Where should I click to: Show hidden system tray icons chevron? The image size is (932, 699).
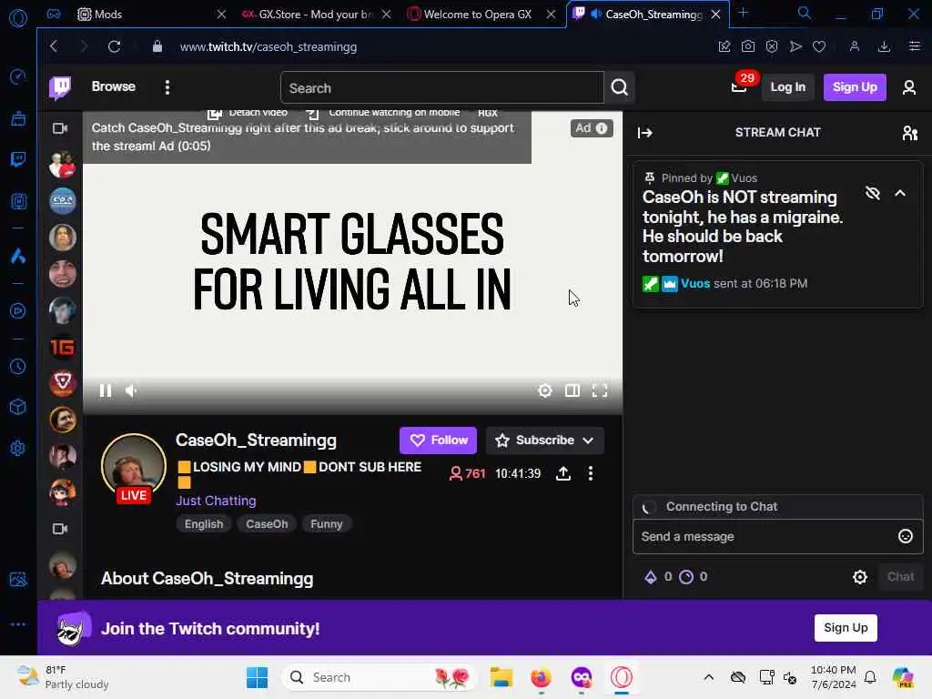pos(708,677)
